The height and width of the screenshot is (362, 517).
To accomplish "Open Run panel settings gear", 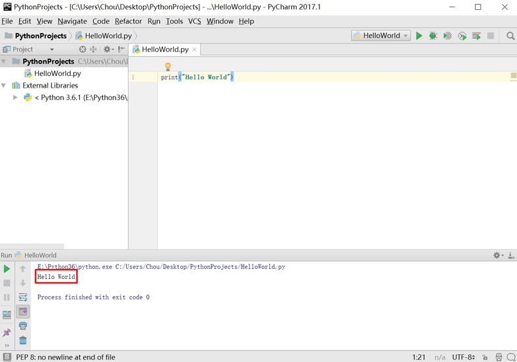I will tap(498, 255).
